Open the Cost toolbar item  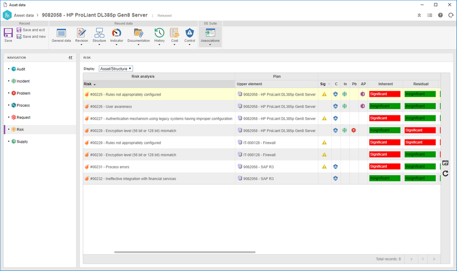pyautogui.click(x=175, y=36)
